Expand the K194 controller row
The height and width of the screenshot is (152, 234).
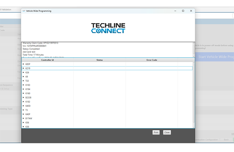point(23,89)
